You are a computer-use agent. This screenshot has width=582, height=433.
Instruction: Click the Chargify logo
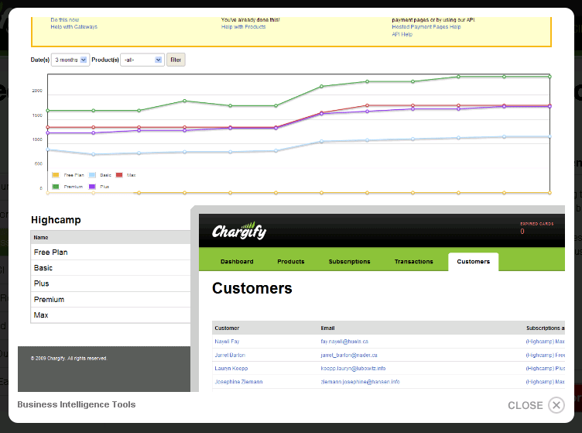tap(239, 231)
